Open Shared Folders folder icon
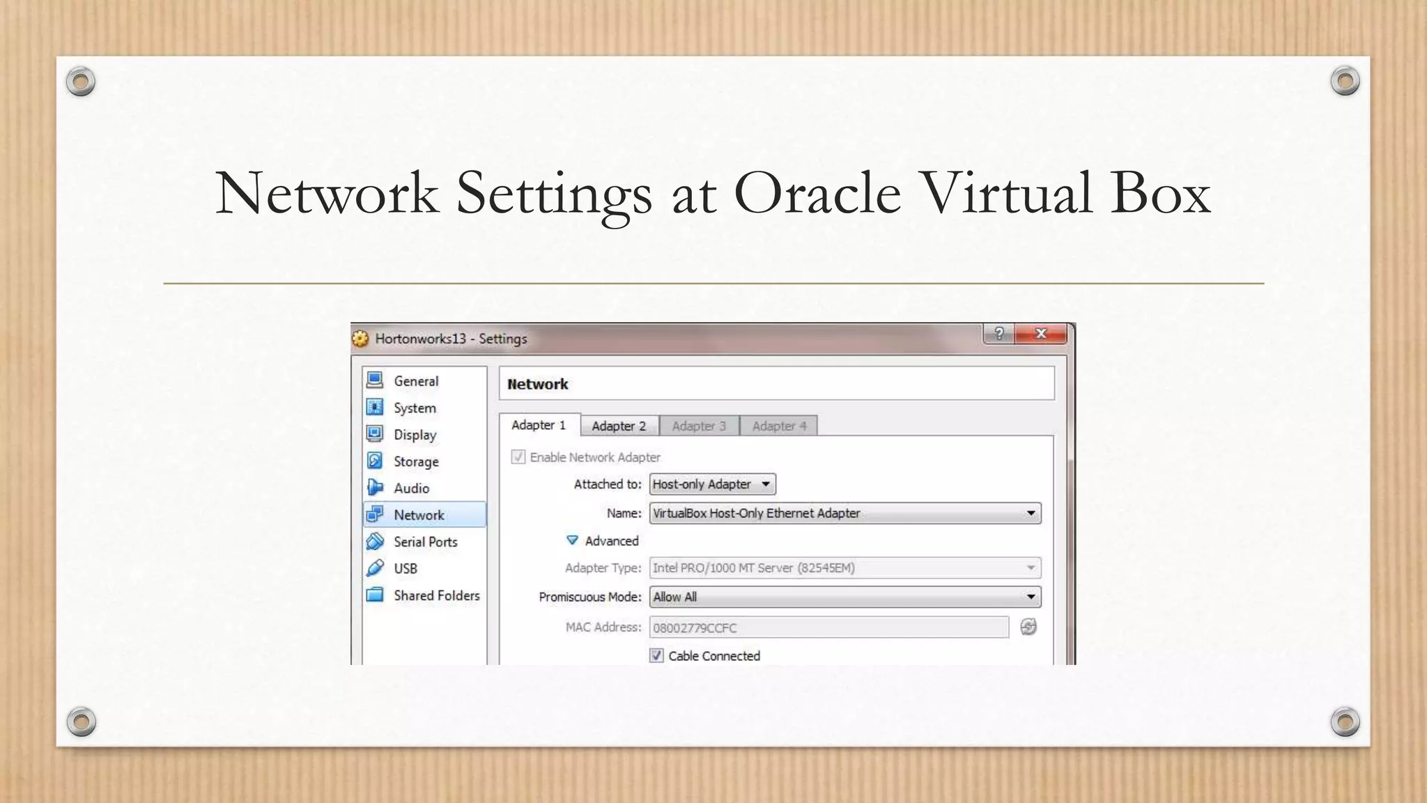Viewport: 1427px width, 803px height. click(x=375, y=595)
